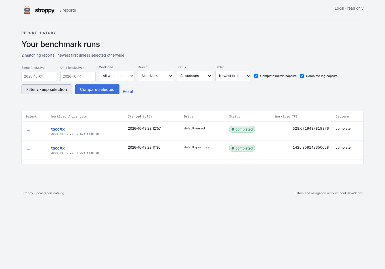Click the Workload / identity column header
The height and width of the screenshot is (269, 385).
coord(69,116)
